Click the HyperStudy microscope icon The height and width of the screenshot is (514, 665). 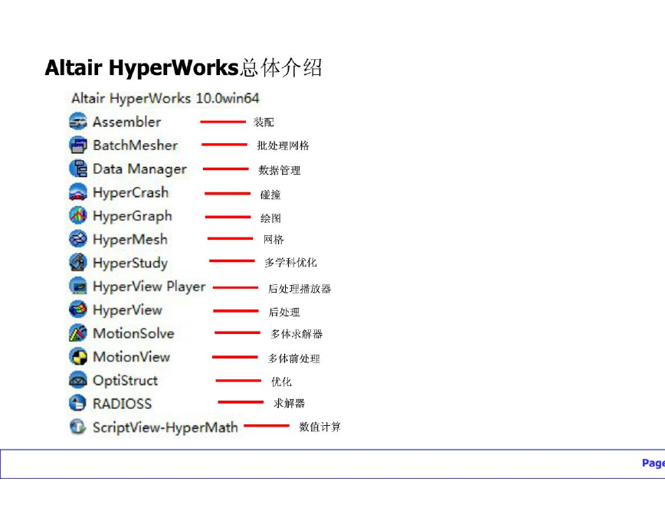coord(78,263)
